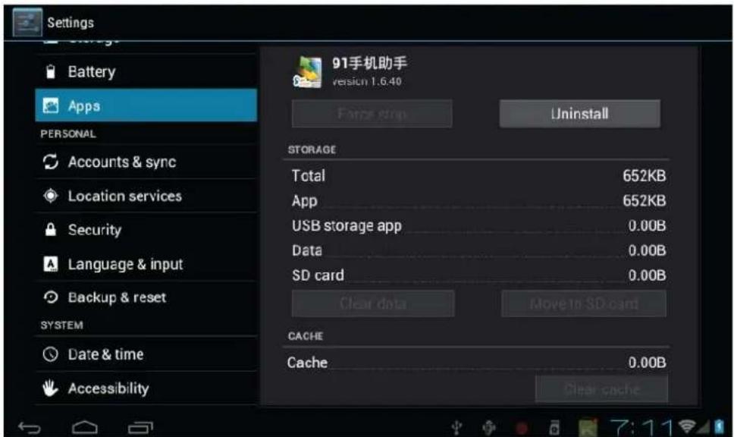Click the padlock icon beside Security
The width and height of the screenshot is (734, 437).
tap(51, 230)
